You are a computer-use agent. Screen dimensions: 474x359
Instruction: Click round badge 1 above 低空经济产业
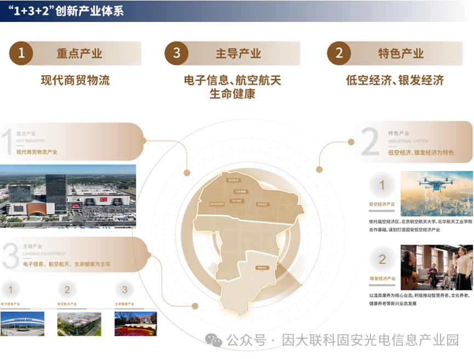[382, 186]
